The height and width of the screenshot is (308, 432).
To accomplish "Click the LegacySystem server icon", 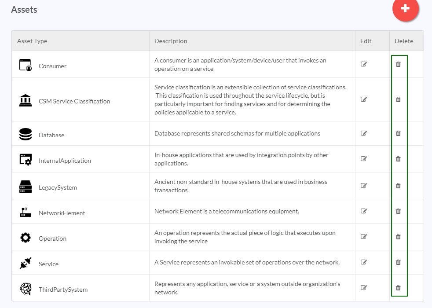I will [x=26, y=187].
